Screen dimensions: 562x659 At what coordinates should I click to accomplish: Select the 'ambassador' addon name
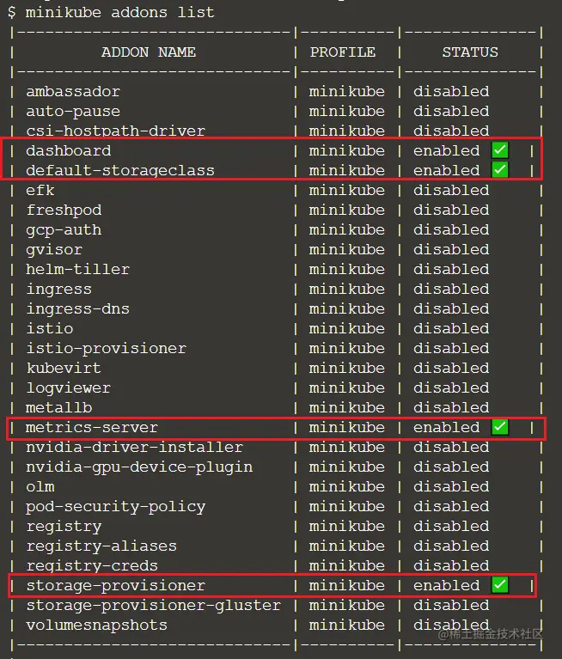click(73, 91)
